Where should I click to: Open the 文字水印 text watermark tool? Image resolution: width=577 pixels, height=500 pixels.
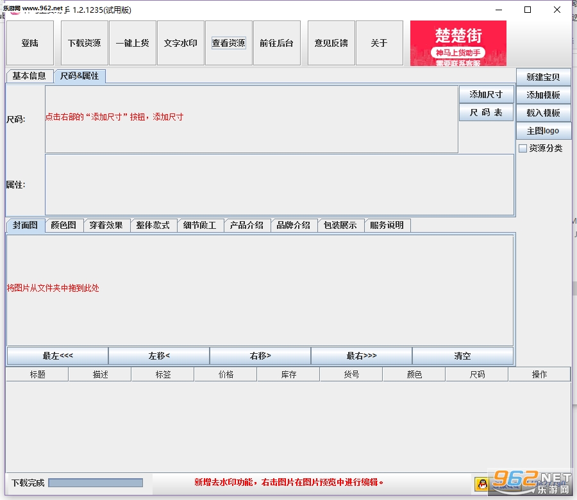(x=181, y=43)
